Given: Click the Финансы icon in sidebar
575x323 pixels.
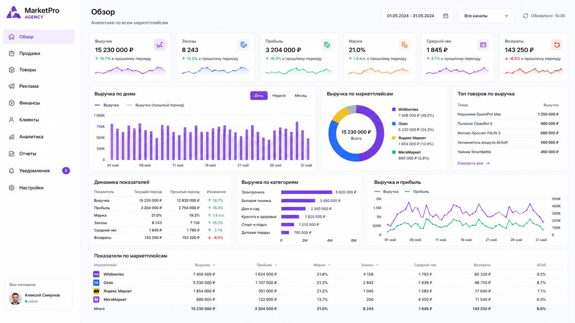Looking at the screenshot, I should pos(12,103).
